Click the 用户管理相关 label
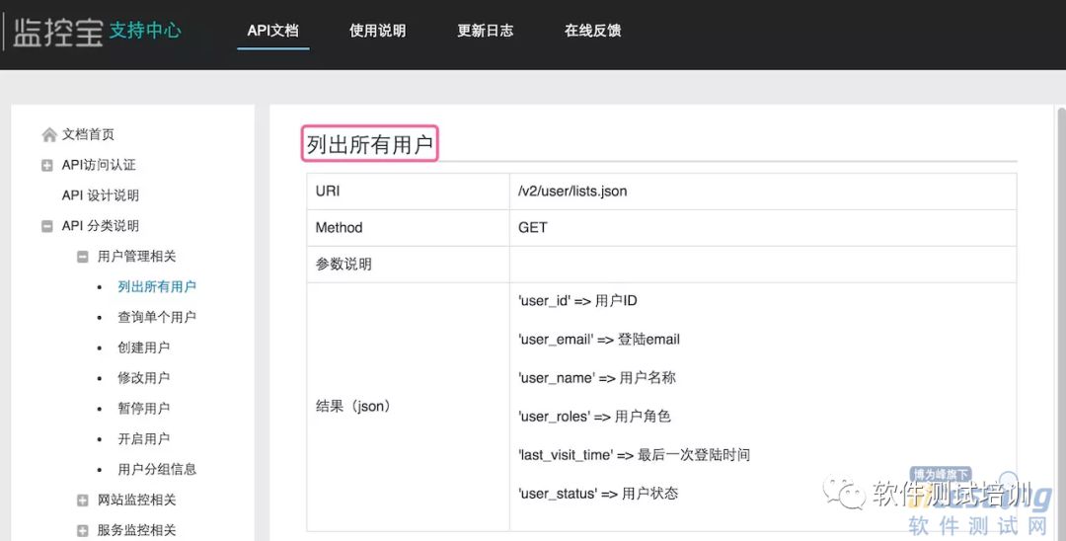 point(136,257)
